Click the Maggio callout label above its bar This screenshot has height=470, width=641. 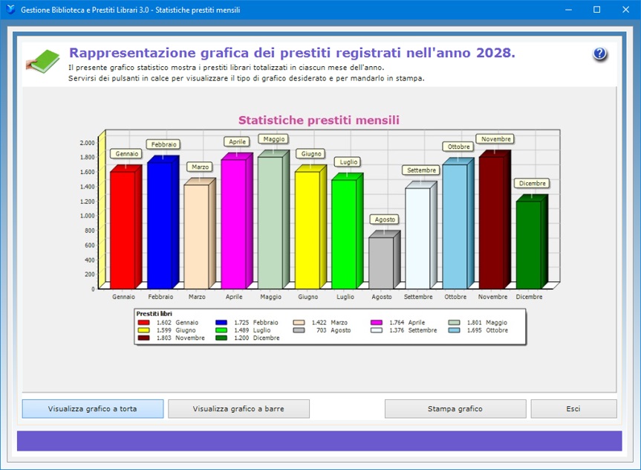(x=274, y=139)
